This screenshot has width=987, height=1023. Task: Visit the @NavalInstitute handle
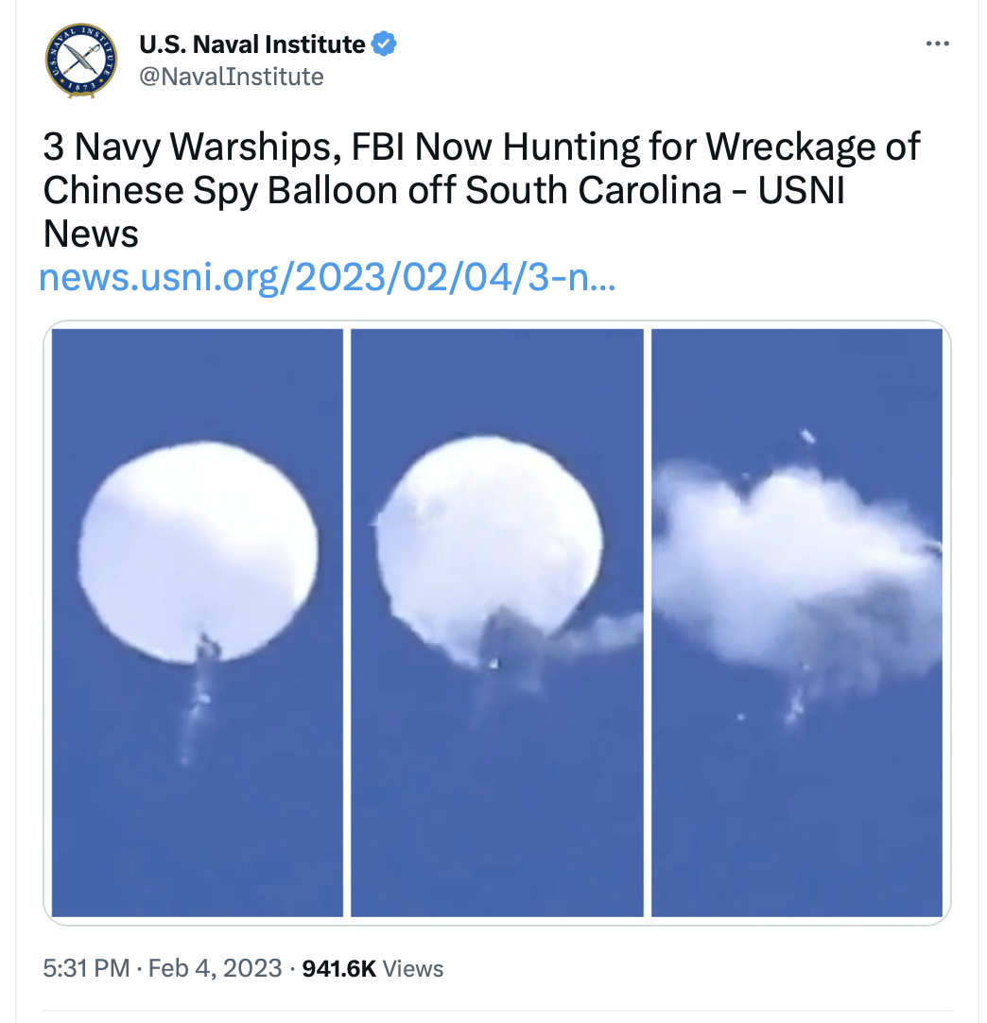pyautogui.click(x=232, y=77)
